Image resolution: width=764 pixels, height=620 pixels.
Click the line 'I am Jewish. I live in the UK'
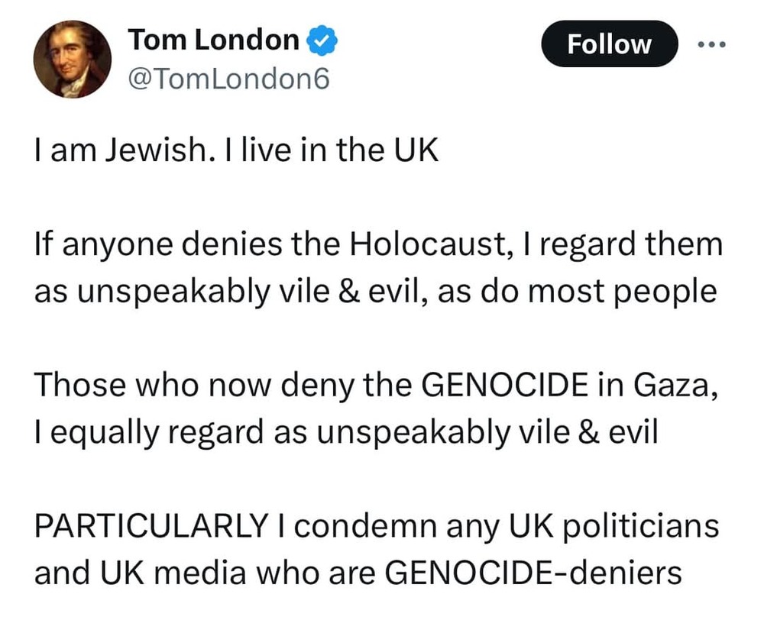tap(237, 150)
